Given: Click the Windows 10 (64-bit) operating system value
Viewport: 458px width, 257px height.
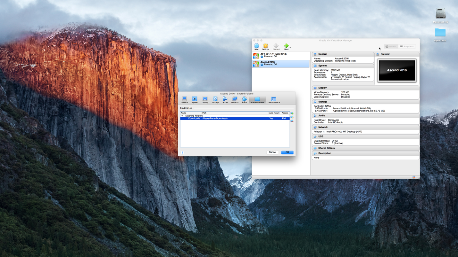Looking at the screenshot, I should click(x=345, y=61).
